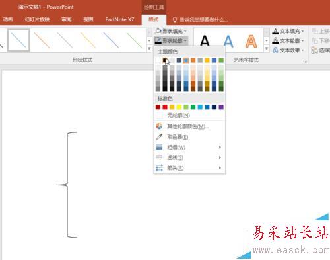This screenshot has height=260, width=330.
Task: Open the EndNote X7 tab
Action: tap(119, 19)
